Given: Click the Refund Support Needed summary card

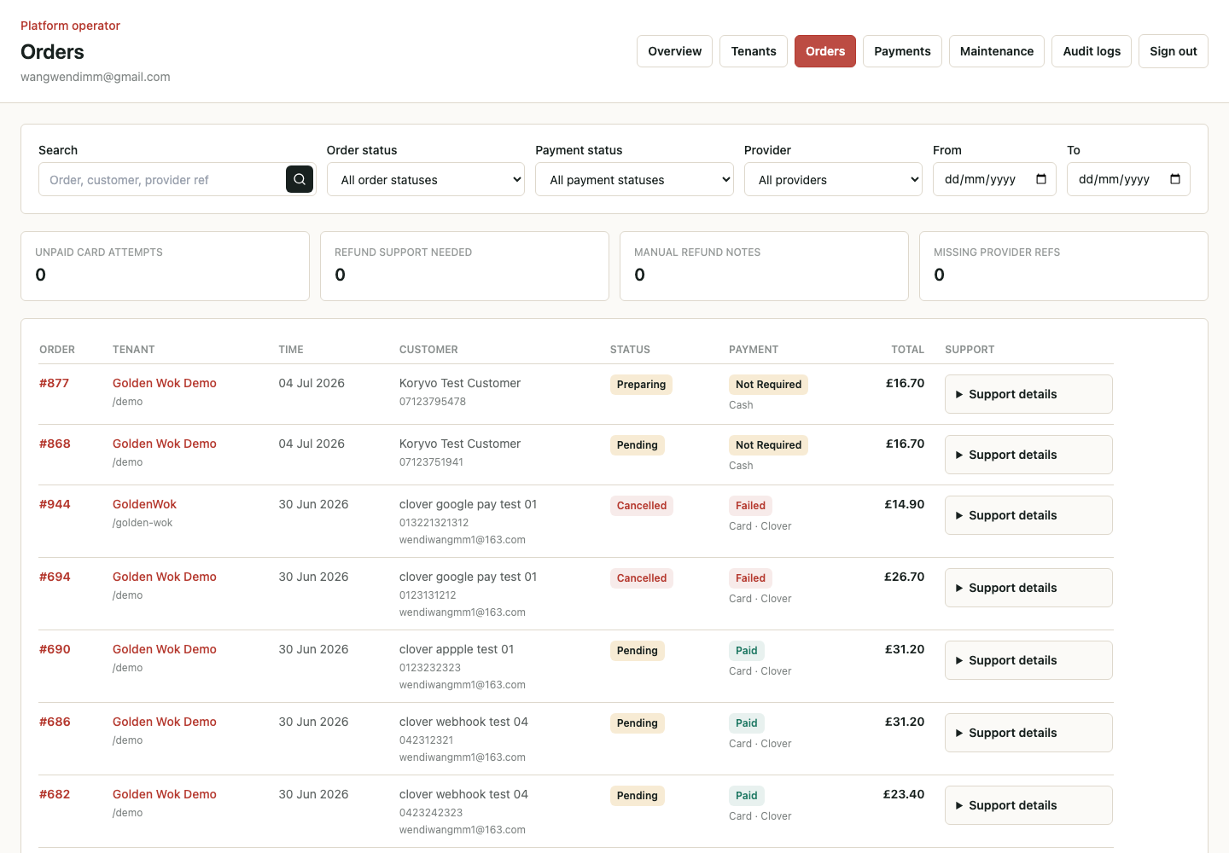Looking at the screenshot, I should 464,266.
